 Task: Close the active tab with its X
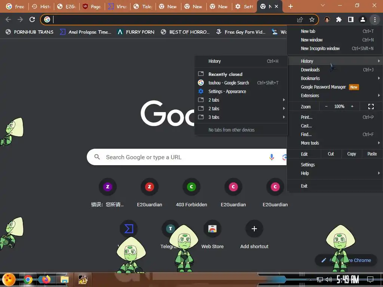tap(276, 6)
